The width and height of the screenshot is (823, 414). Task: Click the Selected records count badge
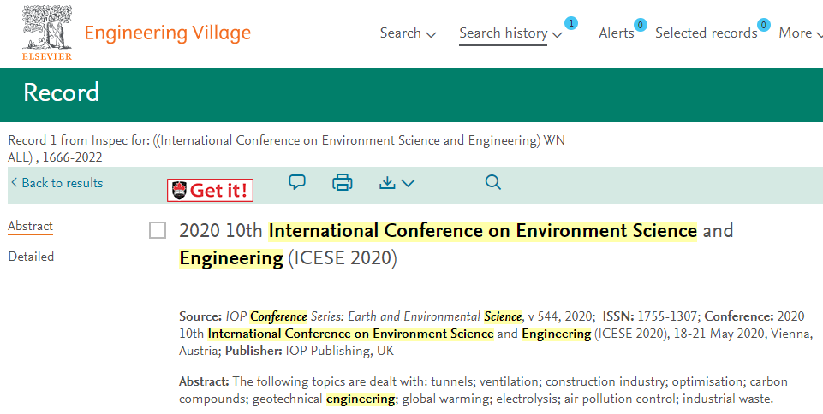764,25
